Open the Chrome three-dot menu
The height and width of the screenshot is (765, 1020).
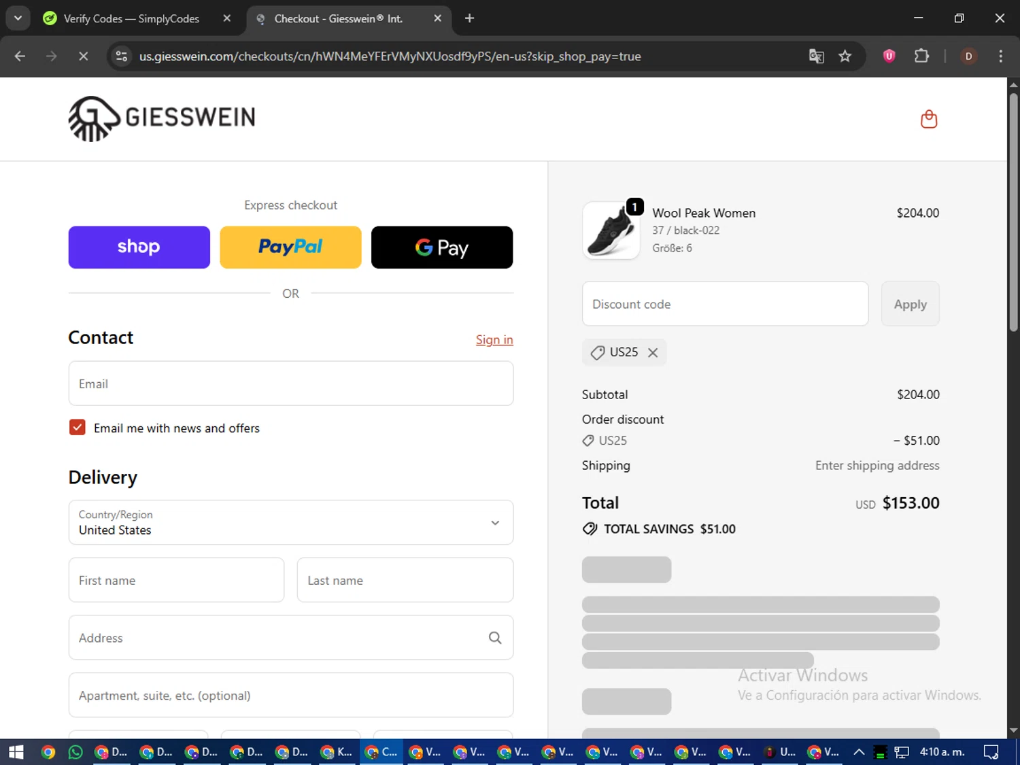click(1000, 56)
